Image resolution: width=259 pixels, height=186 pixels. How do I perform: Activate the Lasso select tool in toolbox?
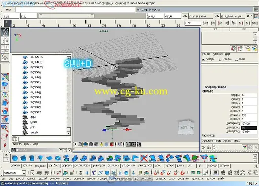click(5, 137)
